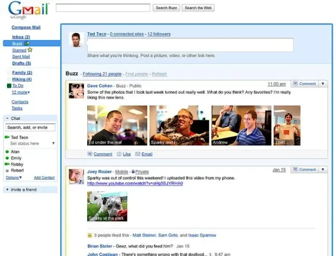Click Ted Taco's profile picture
This screenshot has height=256, width=336.
coord(76,40)
